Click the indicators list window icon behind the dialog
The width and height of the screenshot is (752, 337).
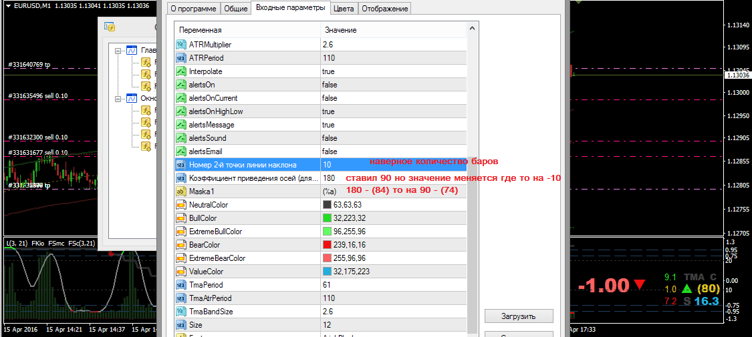pyautogui.click(x=110, y=27)
